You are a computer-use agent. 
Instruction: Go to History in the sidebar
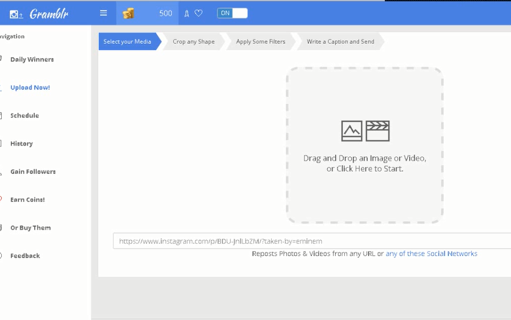coord(21,144)
